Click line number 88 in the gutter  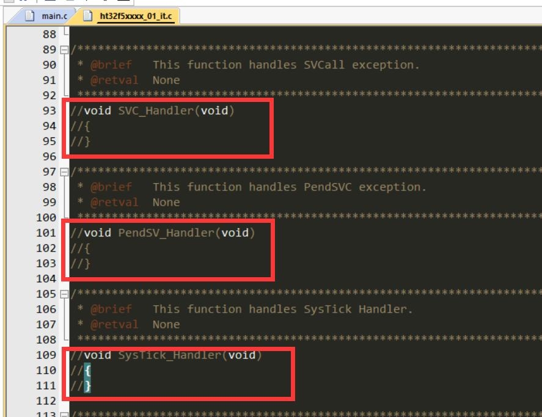tap(49, 34)
